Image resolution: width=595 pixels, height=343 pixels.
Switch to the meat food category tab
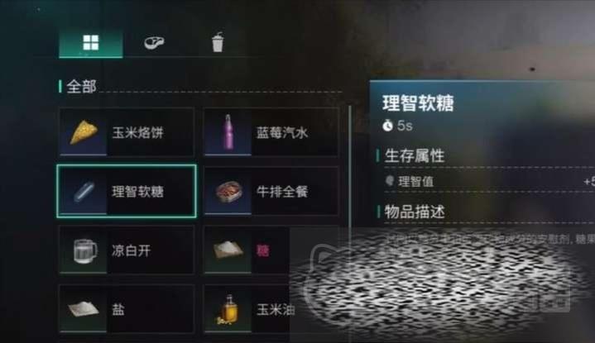(154, 42)
